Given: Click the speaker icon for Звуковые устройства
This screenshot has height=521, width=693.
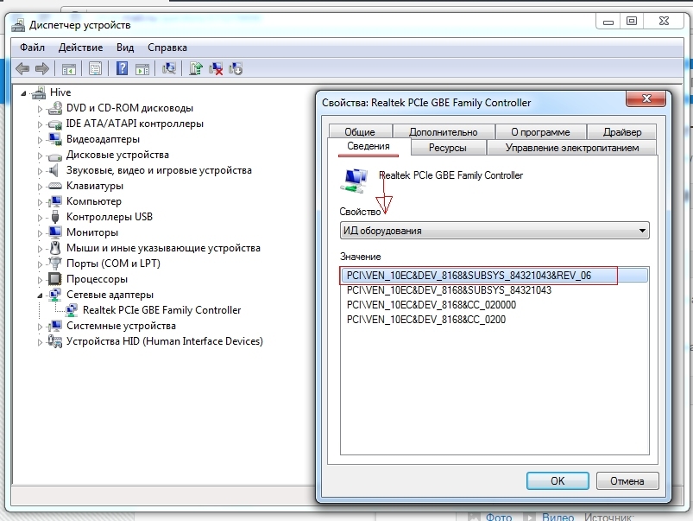Looking at the screenshot, I should click(x=54, y=170).
